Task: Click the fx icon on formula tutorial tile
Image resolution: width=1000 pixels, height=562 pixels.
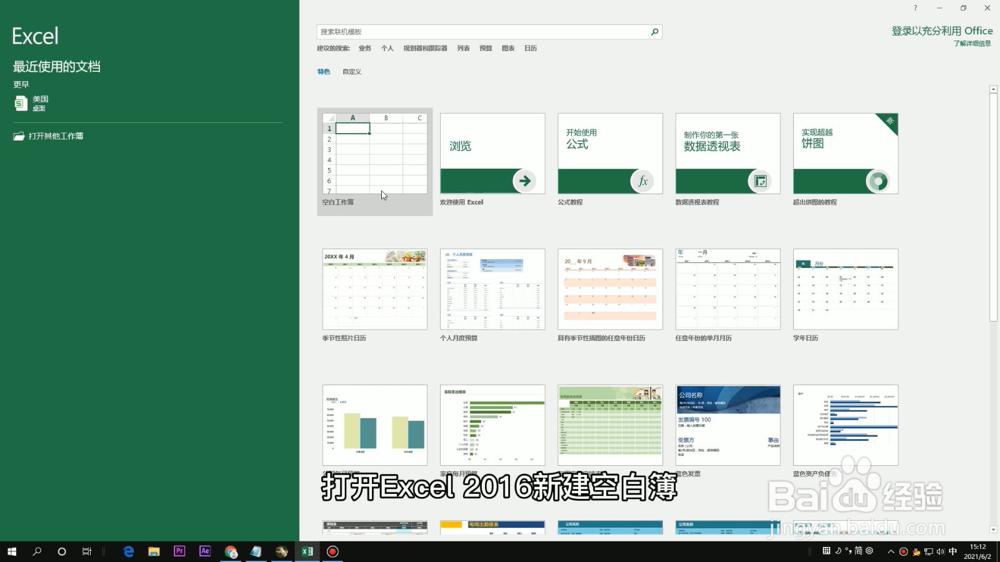Action: point(642,181)
